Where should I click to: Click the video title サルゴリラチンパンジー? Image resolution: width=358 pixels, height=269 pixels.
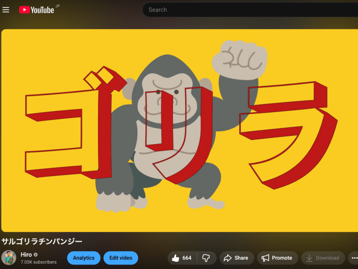point(42,241)
